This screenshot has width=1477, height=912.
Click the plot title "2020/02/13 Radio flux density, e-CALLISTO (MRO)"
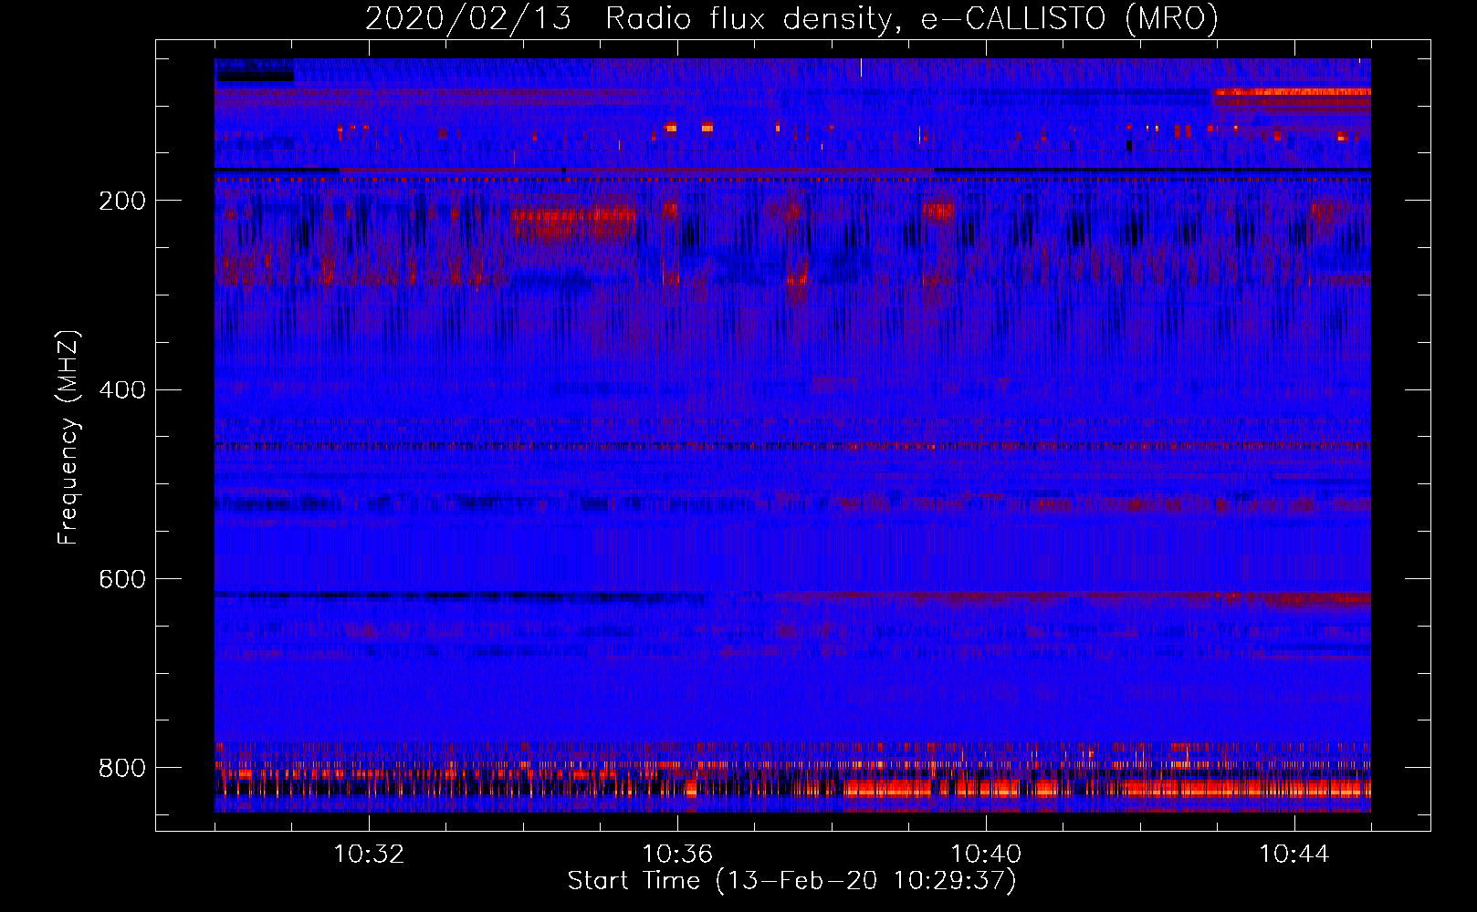791,18
